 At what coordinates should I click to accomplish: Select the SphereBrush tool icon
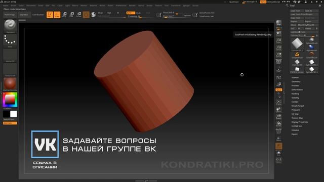tap(312, 40)
